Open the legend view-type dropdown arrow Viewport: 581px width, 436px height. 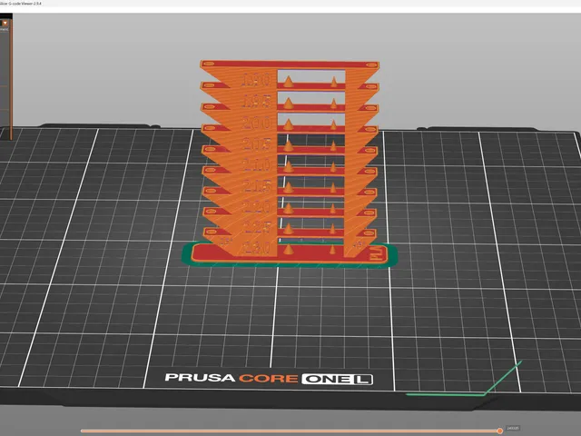pyautogui.click(x=5, y=24)
